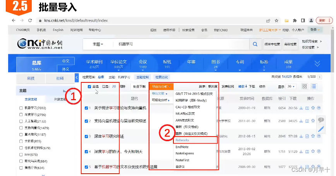Switch to list view layout icon
Viewport: 336px width, 176px height.
pyautogui.click(x=314, y=87)
